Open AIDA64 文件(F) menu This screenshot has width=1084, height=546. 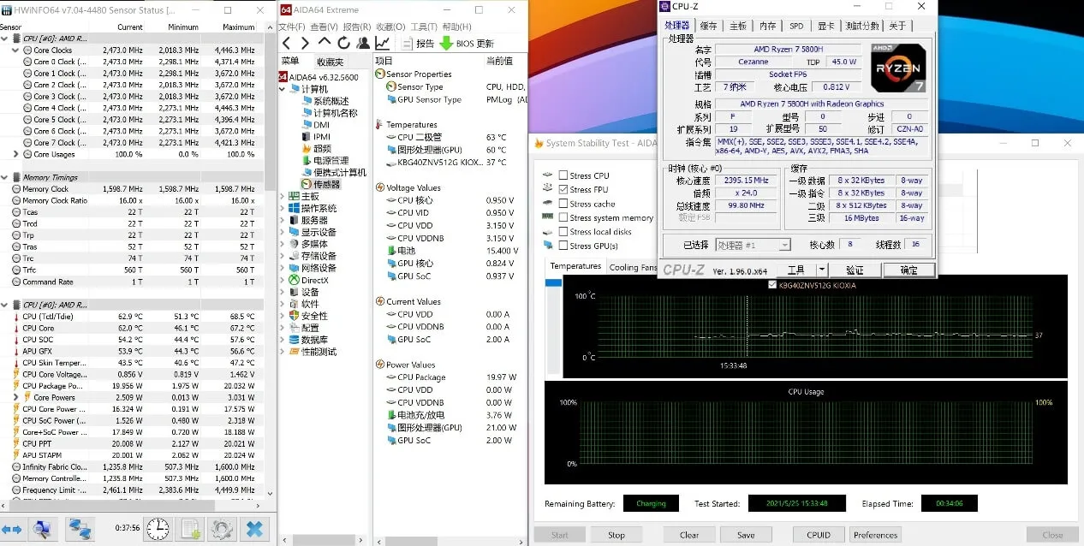tap(291, 27)
